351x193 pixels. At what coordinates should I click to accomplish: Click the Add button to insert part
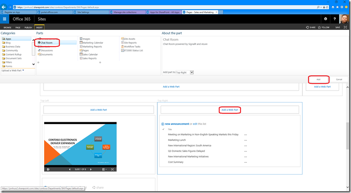click(x=318, y=79)
